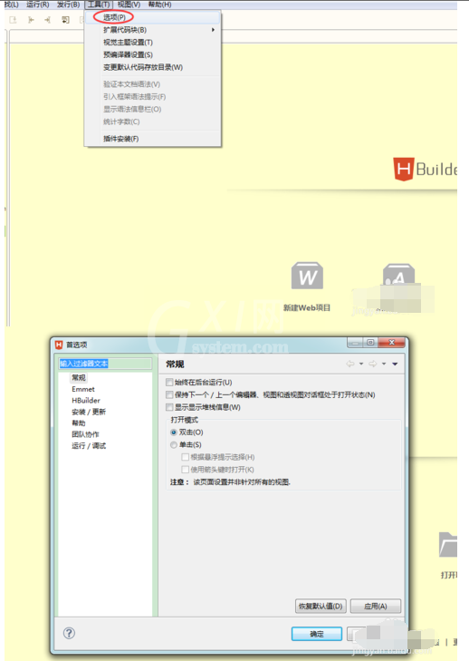The image size is (469, 661).
Task: Open the 工具(T) menu in menu bar
Action: [99, 5]
